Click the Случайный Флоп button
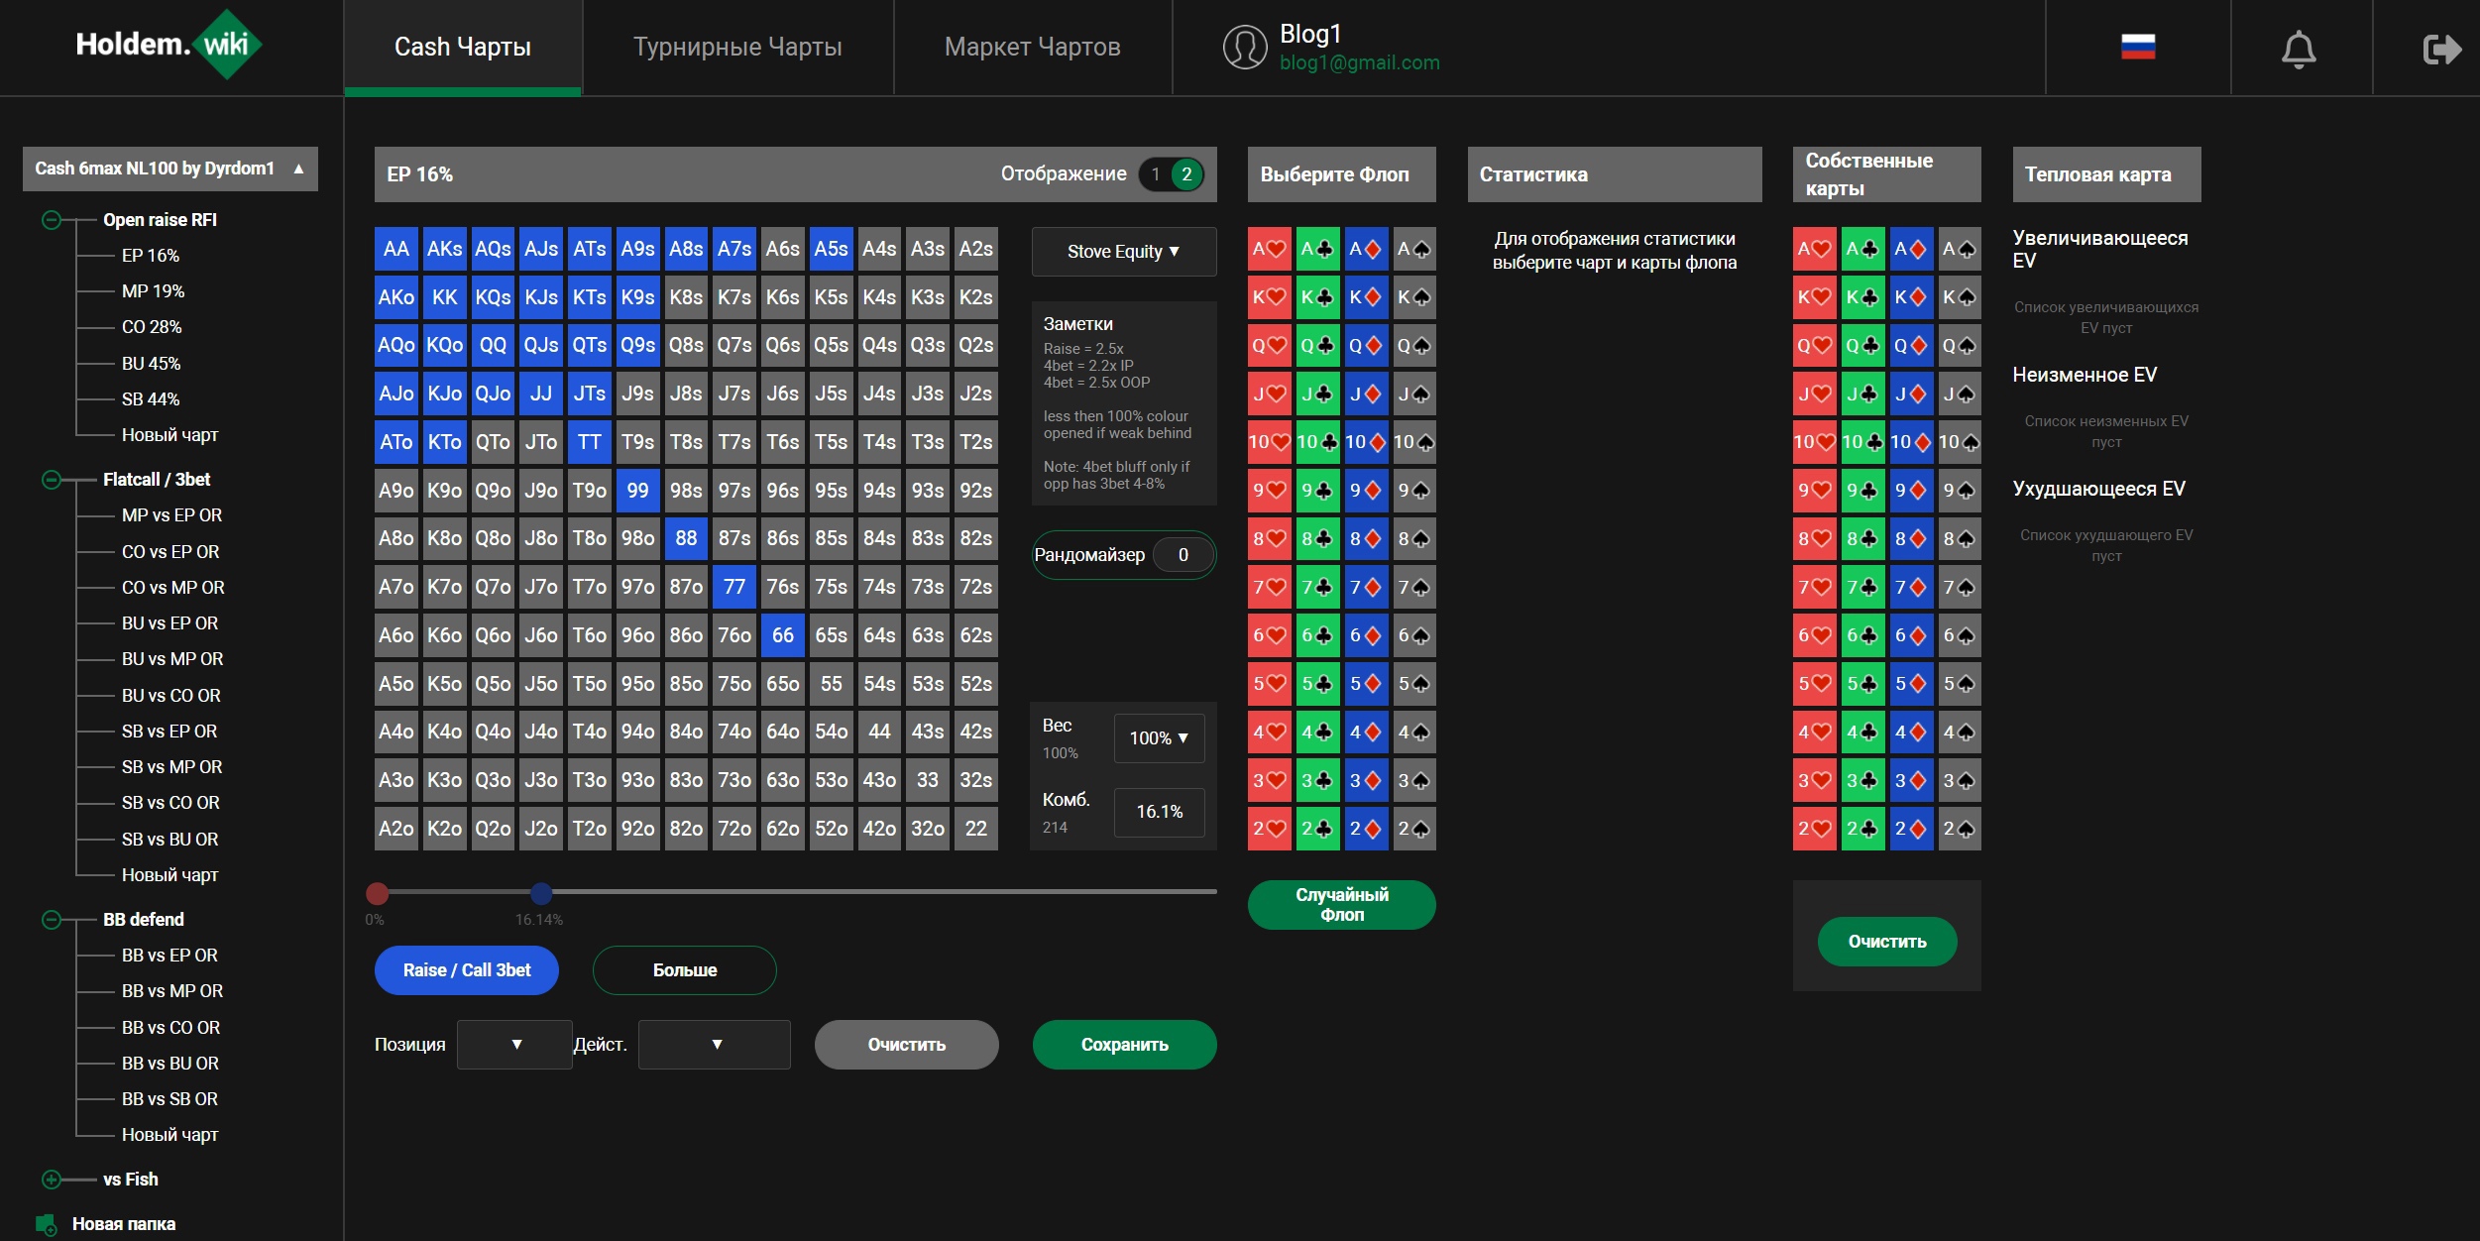2480x1241 pixels. [1342, 905]
